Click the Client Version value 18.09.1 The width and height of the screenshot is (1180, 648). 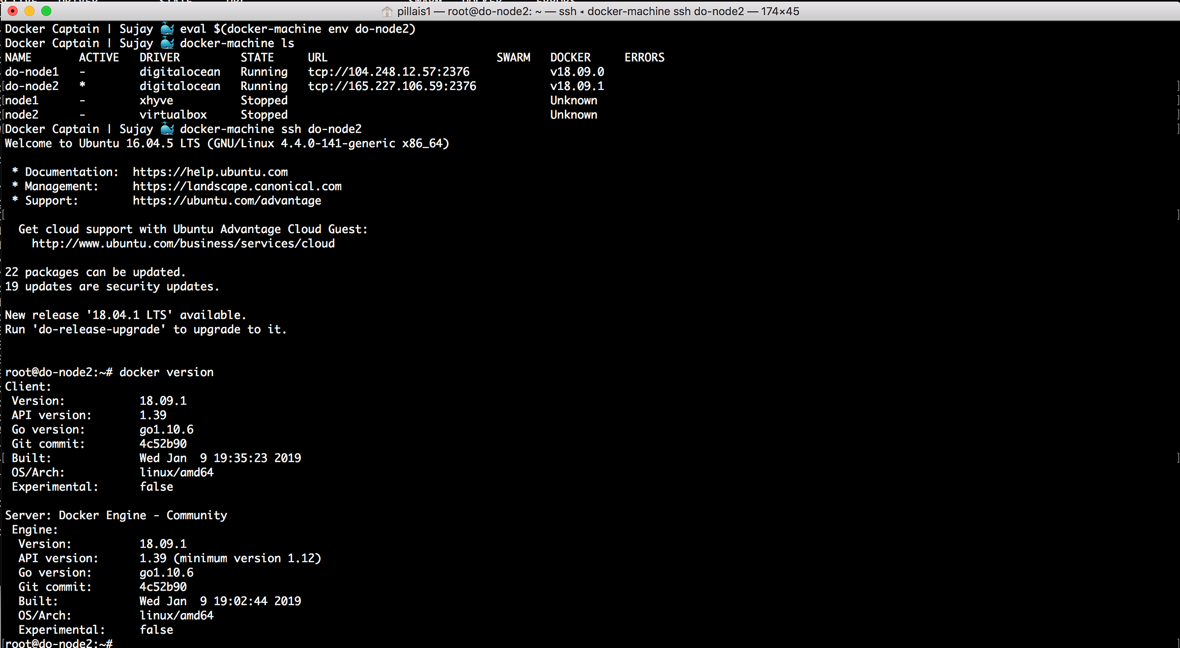(163, 401)
